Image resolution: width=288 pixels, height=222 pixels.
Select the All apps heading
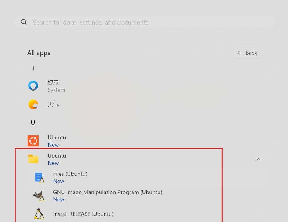pos(39,53)
